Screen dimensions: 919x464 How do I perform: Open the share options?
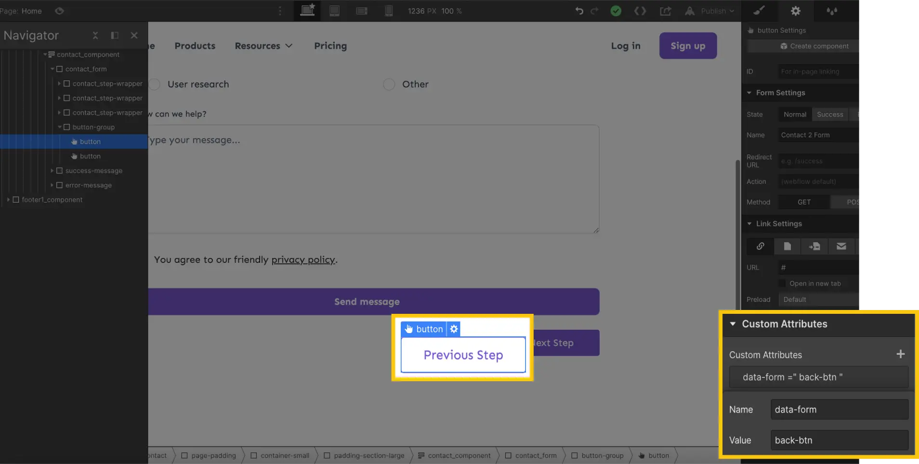click(x=666, y=11)
